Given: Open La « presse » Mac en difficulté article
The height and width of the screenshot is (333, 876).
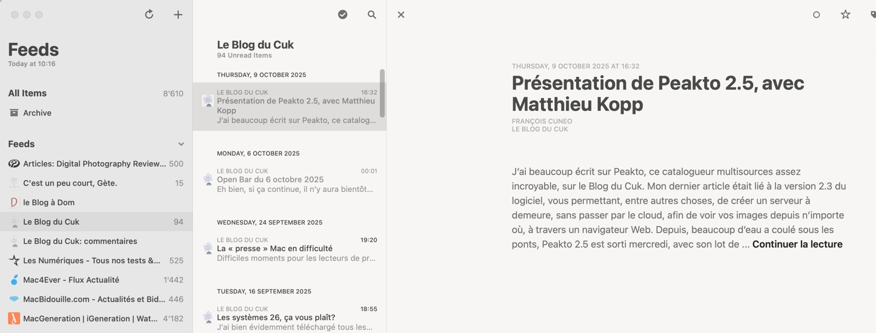Looking at the screenshot, I should click(x=274, y=249).
